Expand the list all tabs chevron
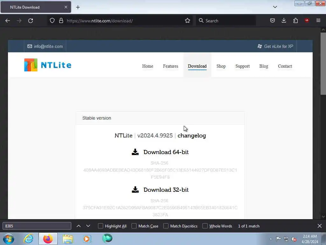The width and height of the screenshot is (326, 245). pyautogui.click(x=275, y=7)
